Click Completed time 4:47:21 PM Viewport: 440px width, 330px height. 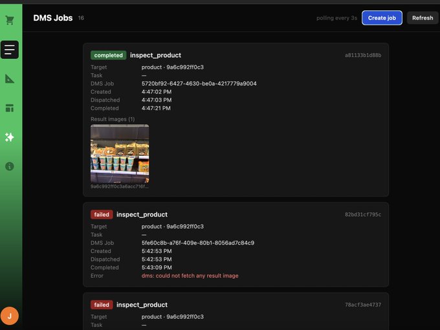tap(156, 108)
